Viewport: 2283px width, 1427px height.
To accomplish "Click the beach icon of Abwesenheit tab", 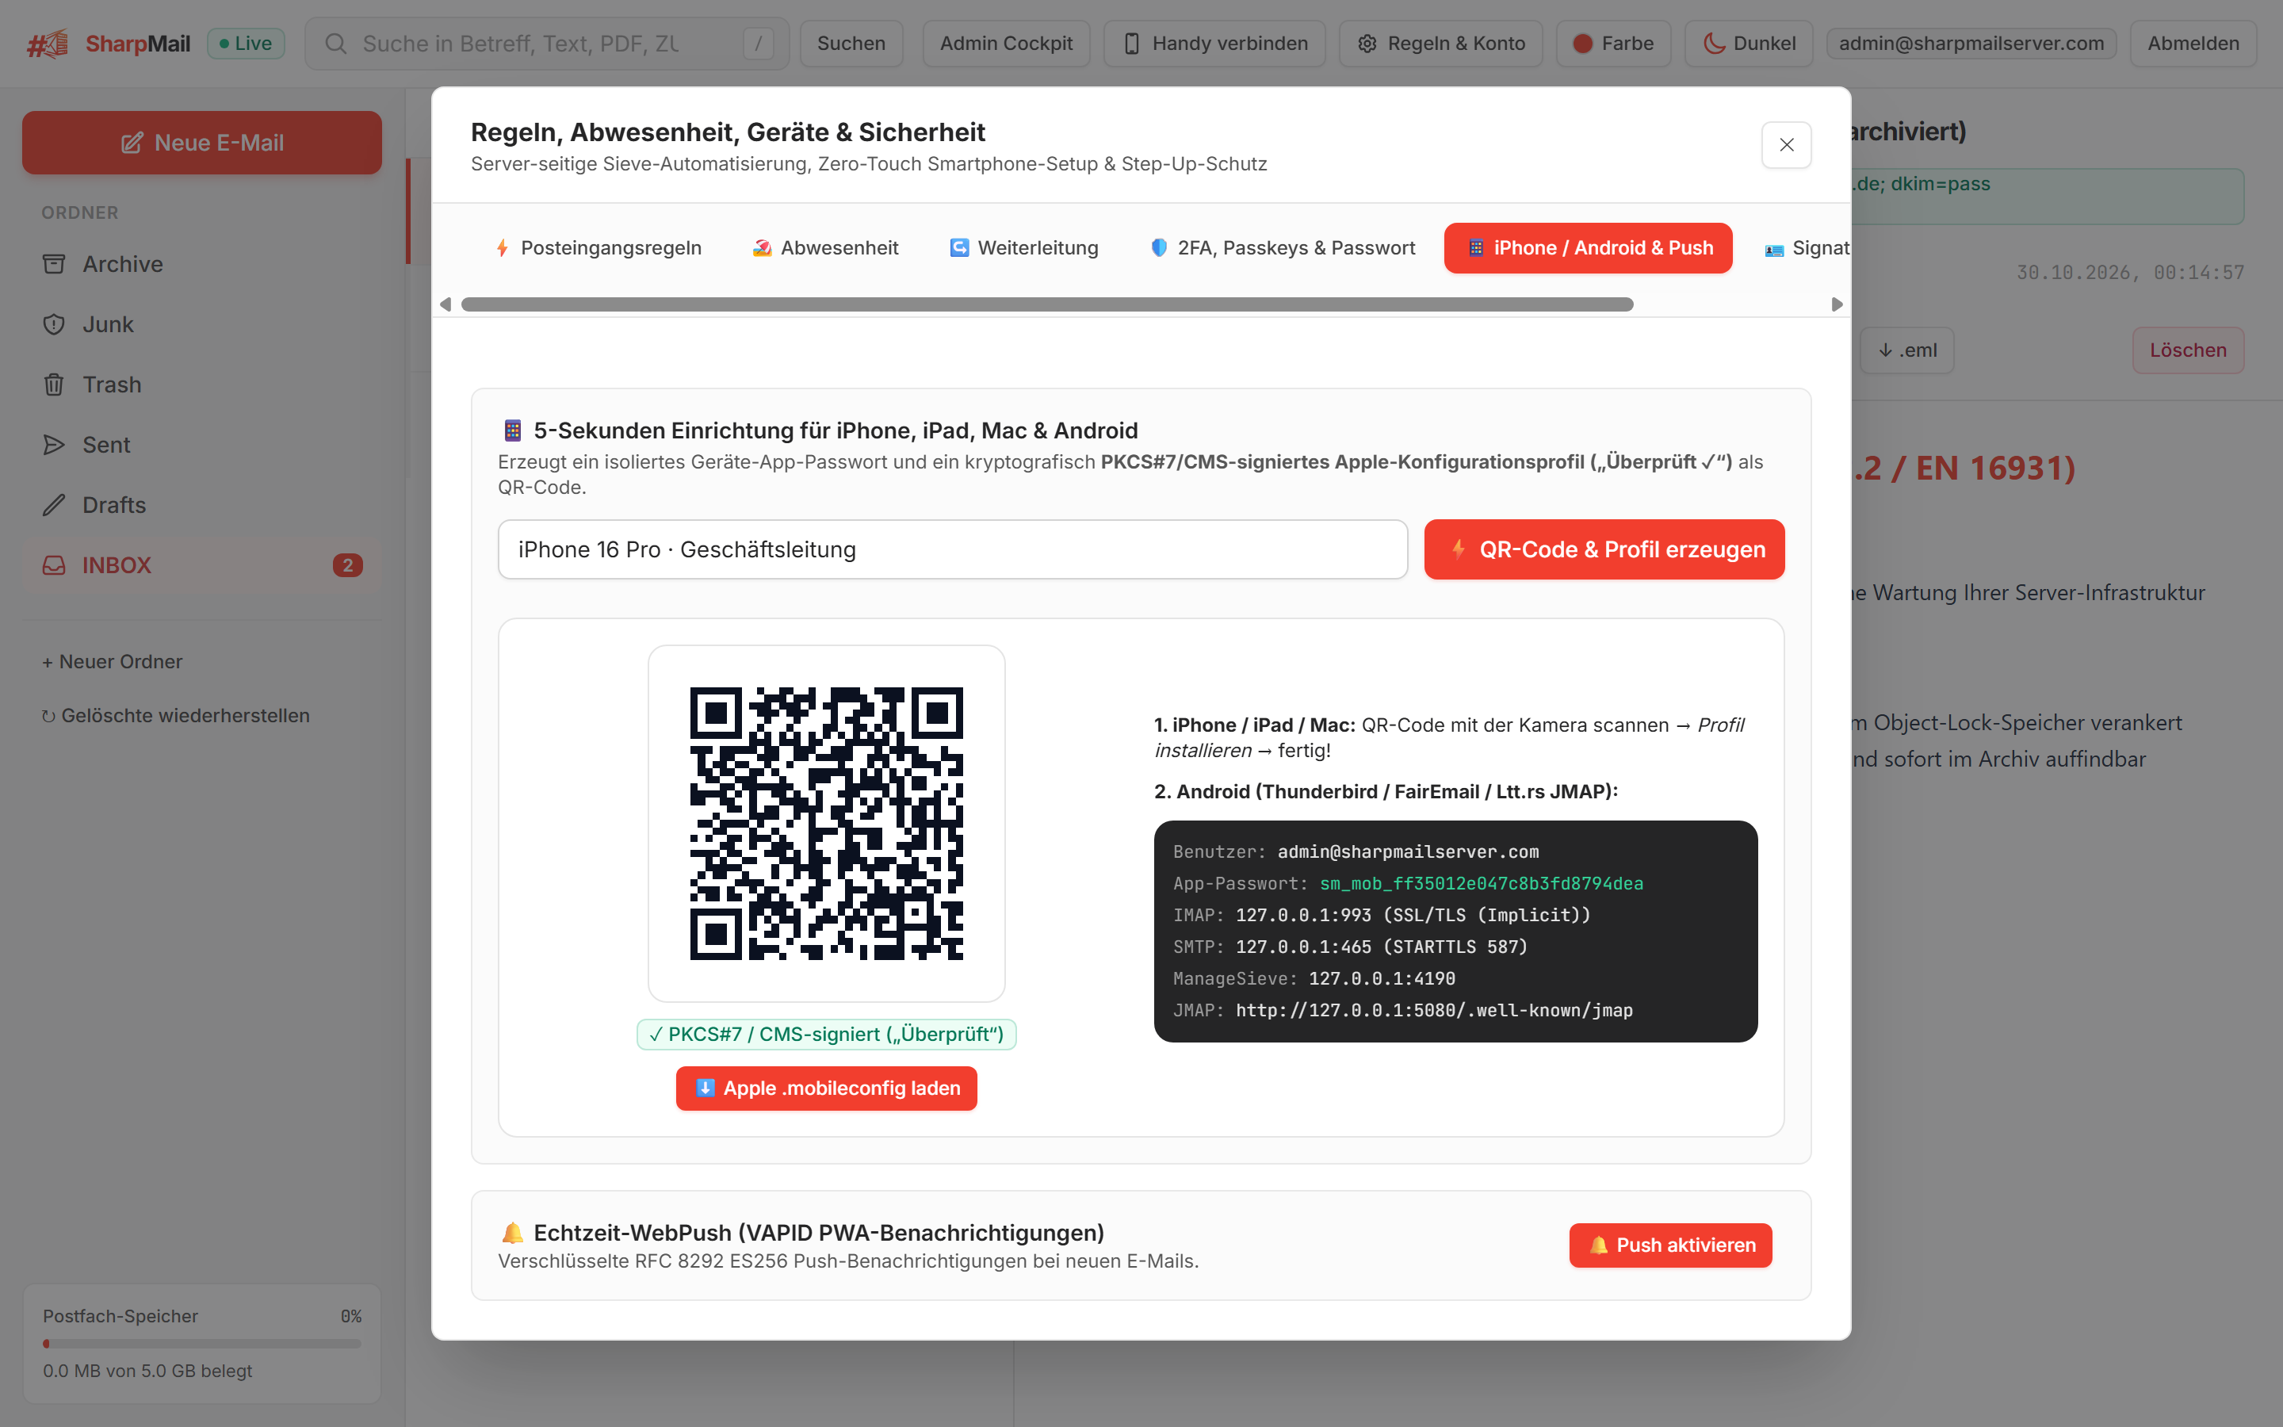I will coord(763,248).
